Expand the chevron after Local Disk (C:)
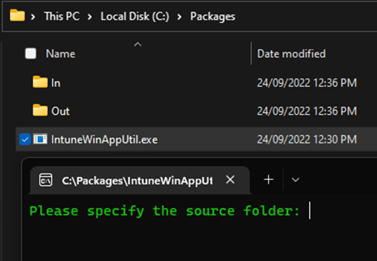This screenshot has width=377, height=261. click(180, 16)
